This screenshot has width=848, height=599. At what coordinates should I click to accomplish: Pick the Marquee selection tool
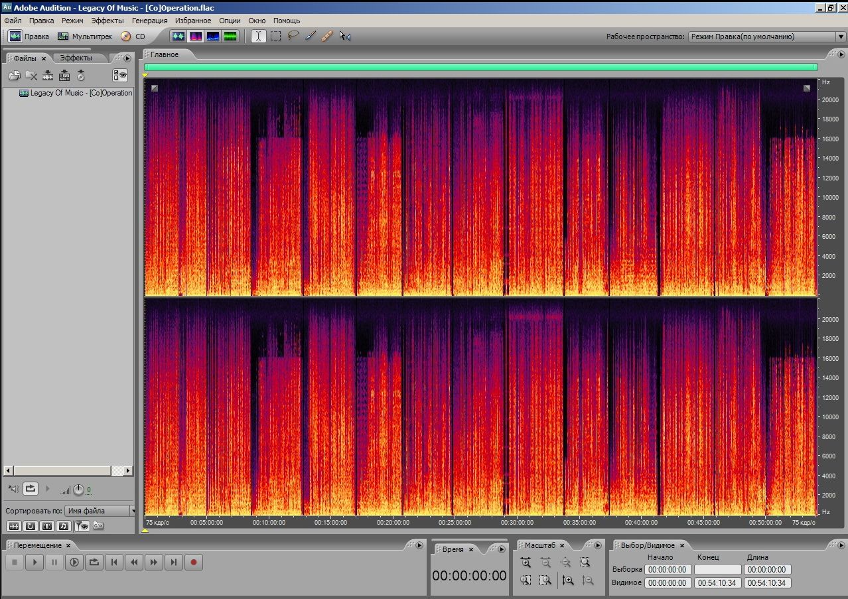tap(275, 36)
